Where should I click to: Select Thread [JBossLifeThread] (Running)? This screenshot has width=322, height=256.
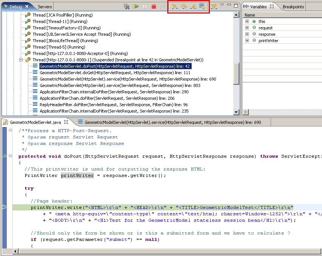coord(65,41)
